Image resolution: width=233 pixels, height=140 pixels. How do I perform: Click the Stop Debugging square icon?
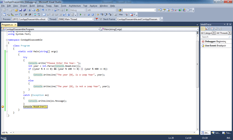pyautogui.click(x=89, y=15)
